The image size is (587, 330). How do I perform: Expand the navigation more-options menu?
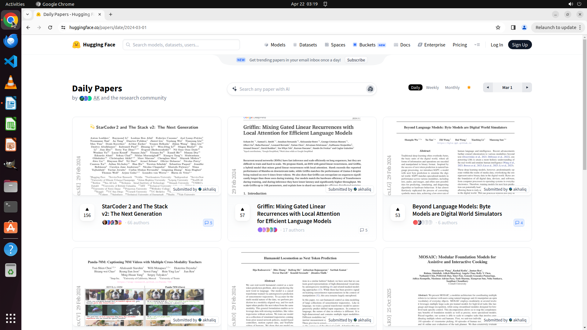(477, 45)
